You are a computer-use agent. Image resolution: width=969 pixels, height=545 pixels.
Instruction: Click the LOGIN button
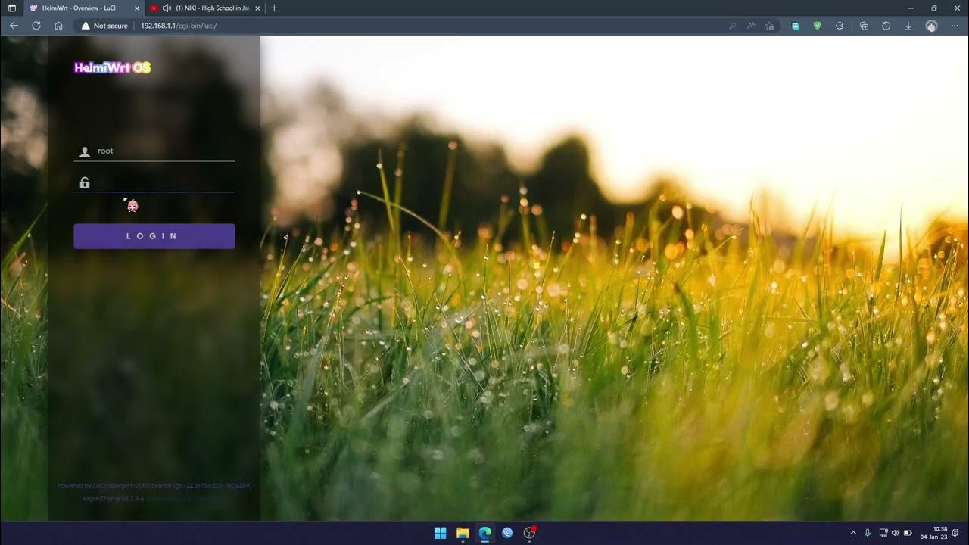click(x=154, y=236)
